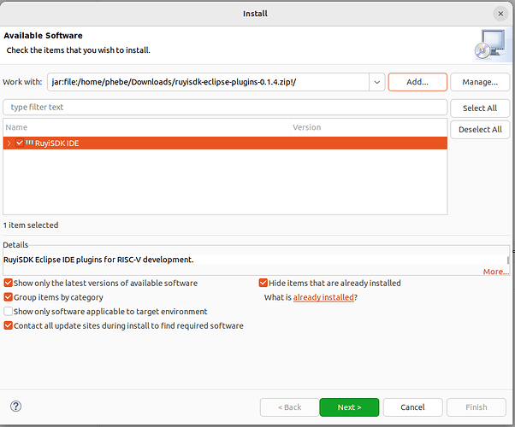Select the RuyiSDK IDE row text

point(56,143)
